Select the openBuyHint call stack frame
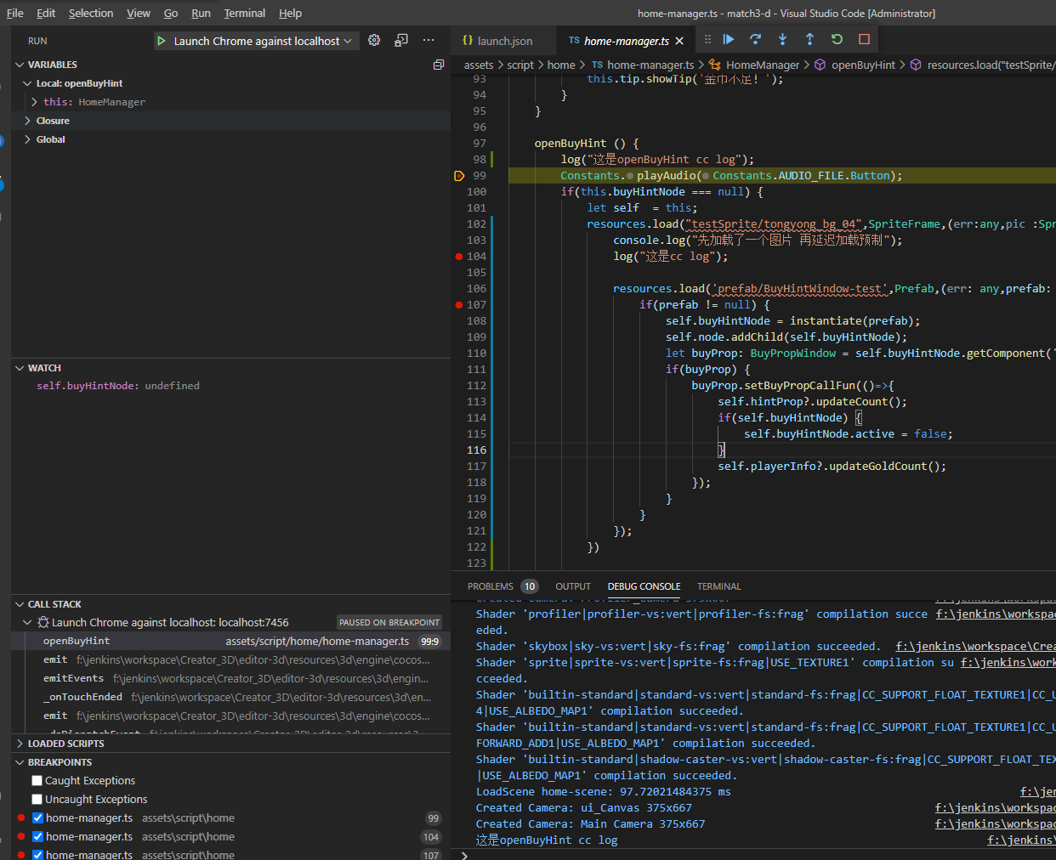Viewport: 1056px width, 860px height. click(77, 641)
